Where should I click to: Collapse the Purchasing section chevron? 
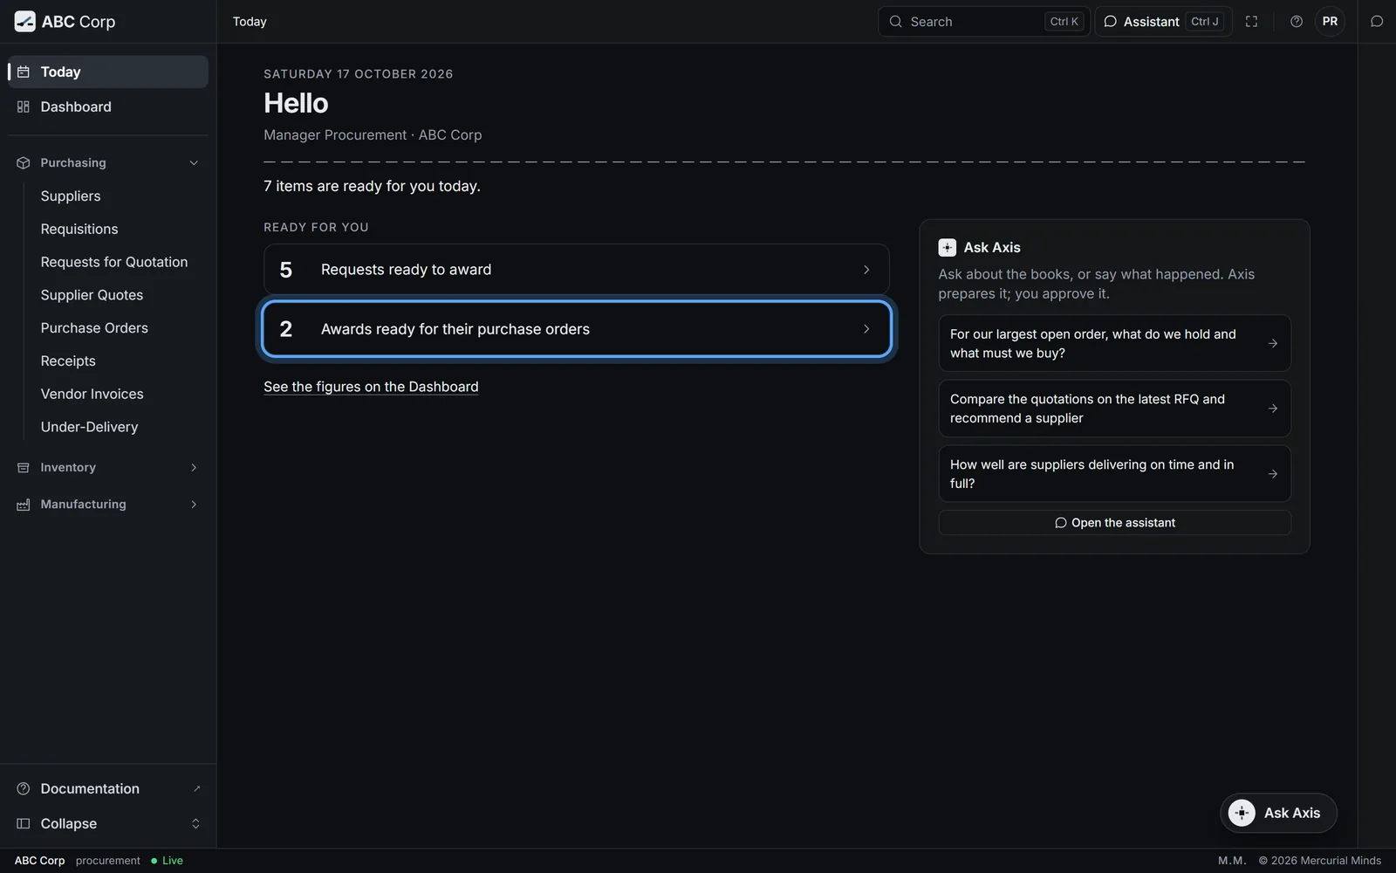click(x=194, y=163)
